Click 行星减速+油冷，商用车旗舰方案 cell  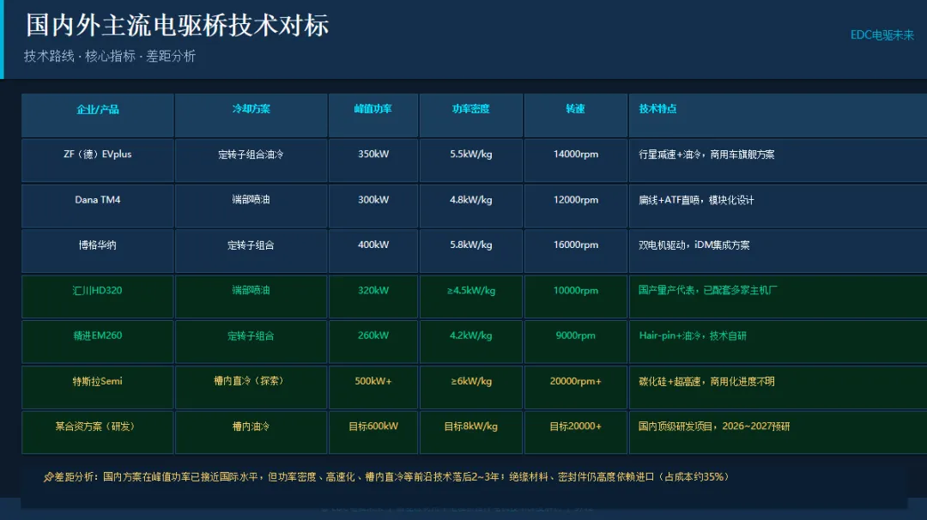778,160
